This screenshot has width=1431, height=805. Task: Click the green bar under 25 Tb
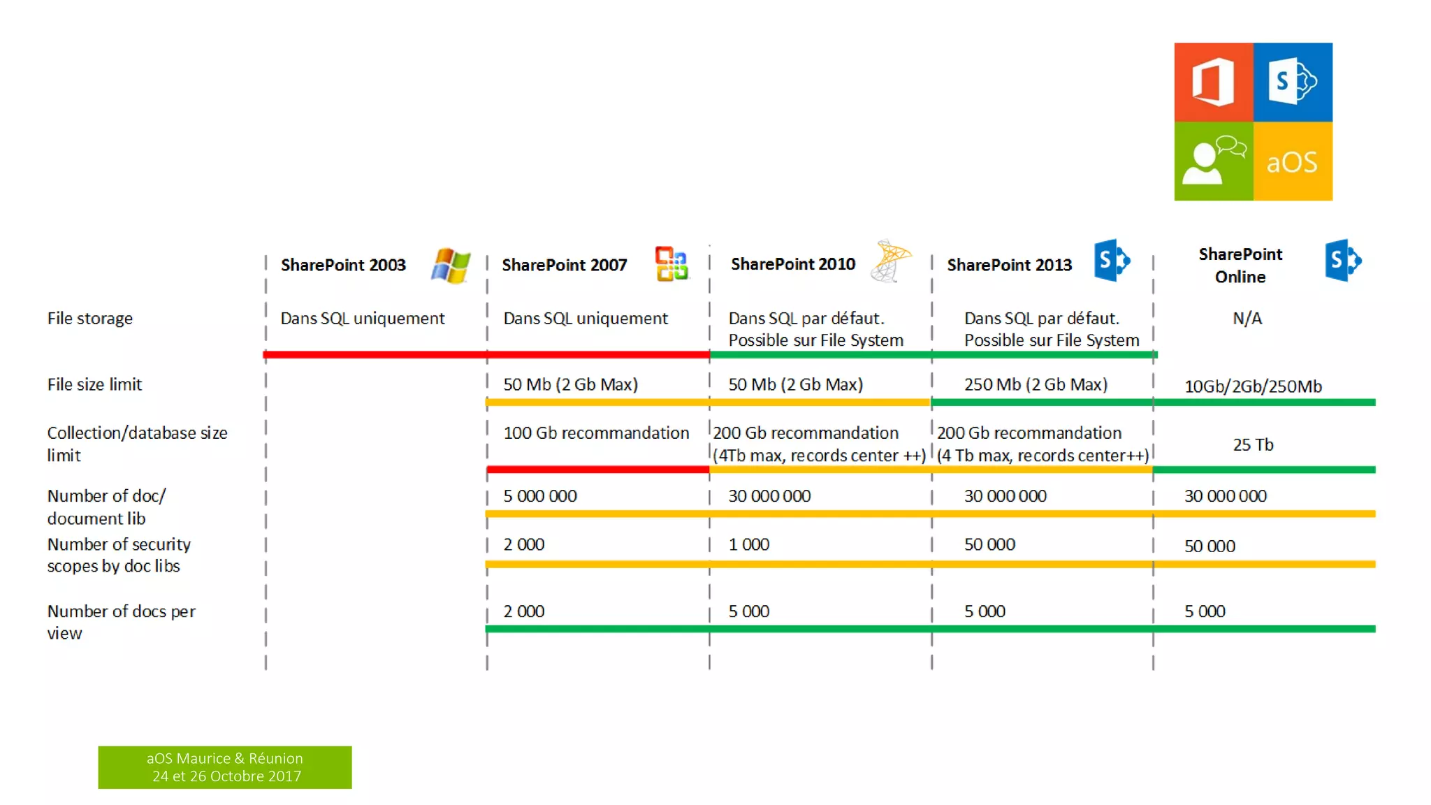1263,470
